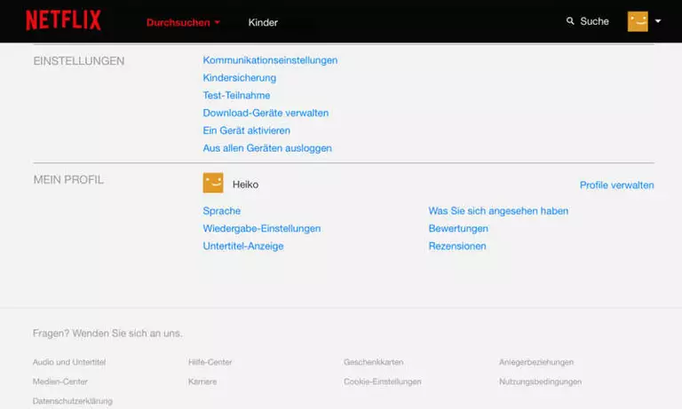682x409 pixels.
Task: Open Untertitel-Anzeige settings
Action: point(242,246)
